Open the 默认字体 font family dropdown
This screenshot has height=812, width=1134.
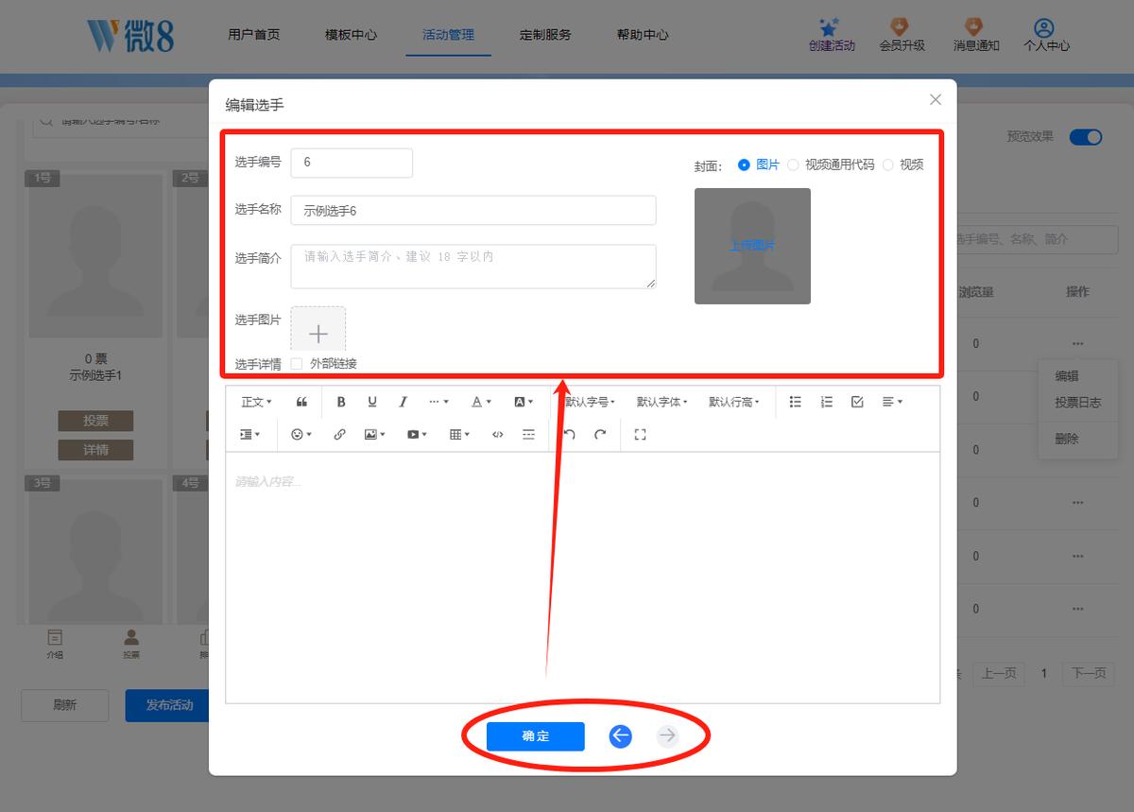[661, 402]
